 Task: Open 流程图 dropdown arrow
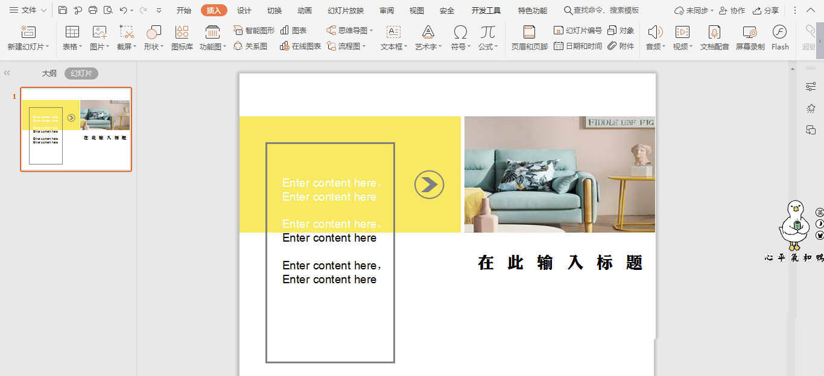tap(364, 46)
